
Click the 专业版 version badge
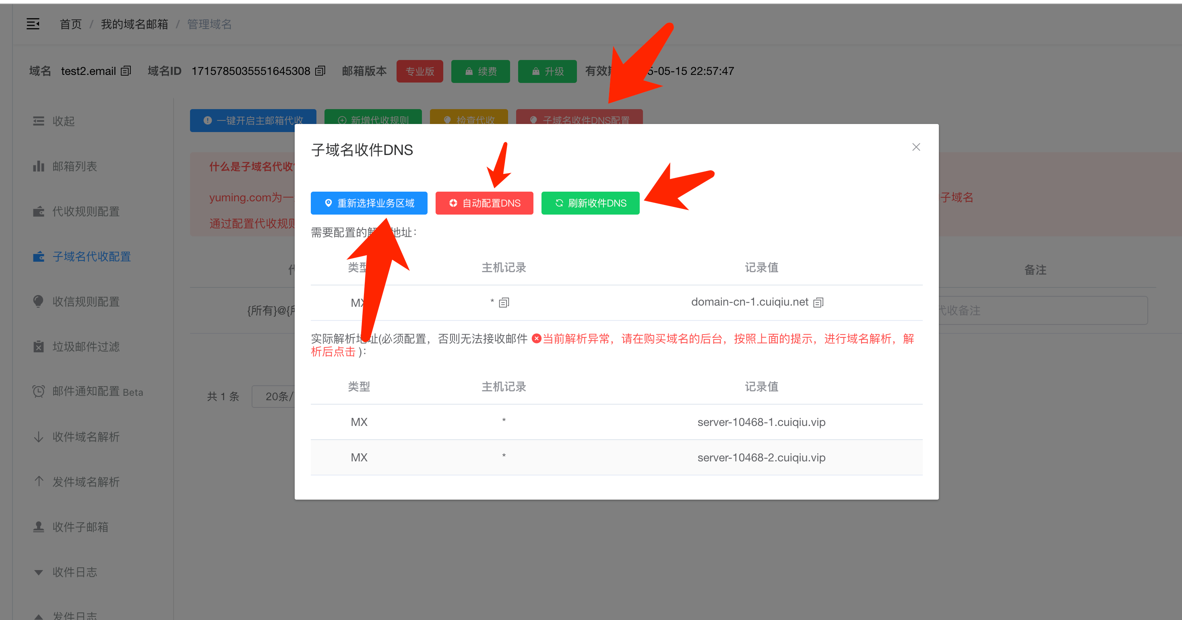[x=419, y=71]
